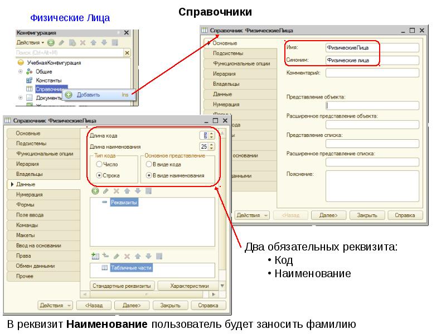
Task: Choose 'В виде кода' presentation option
Action: [149, 165]
